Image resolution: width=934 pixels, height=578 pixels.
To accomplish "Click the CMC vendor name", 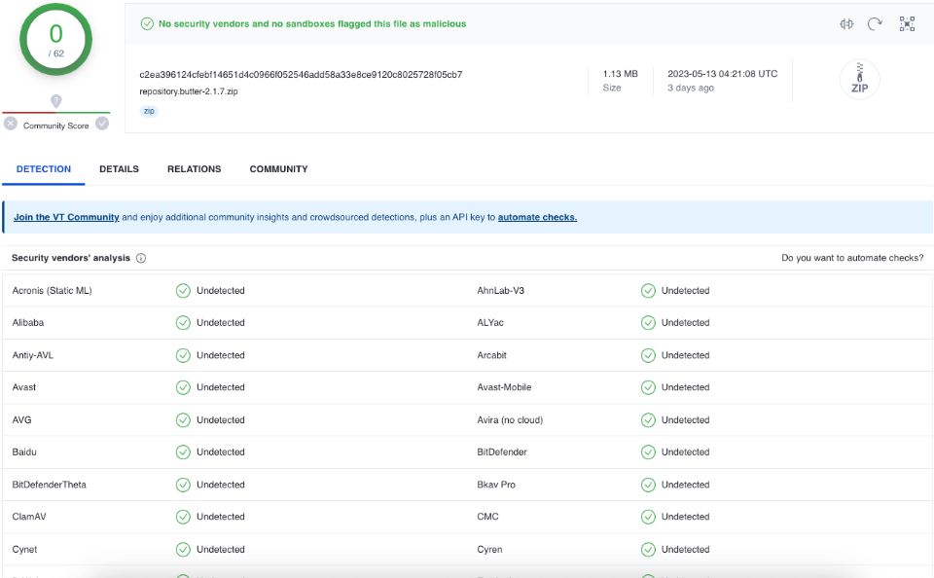I will [x=487, y=517].
